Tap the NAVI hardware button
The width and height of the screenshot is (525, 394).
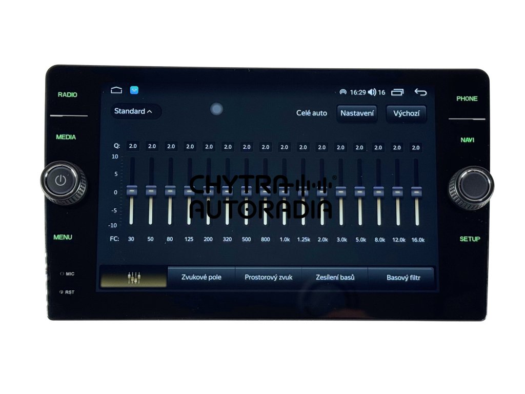467,140
